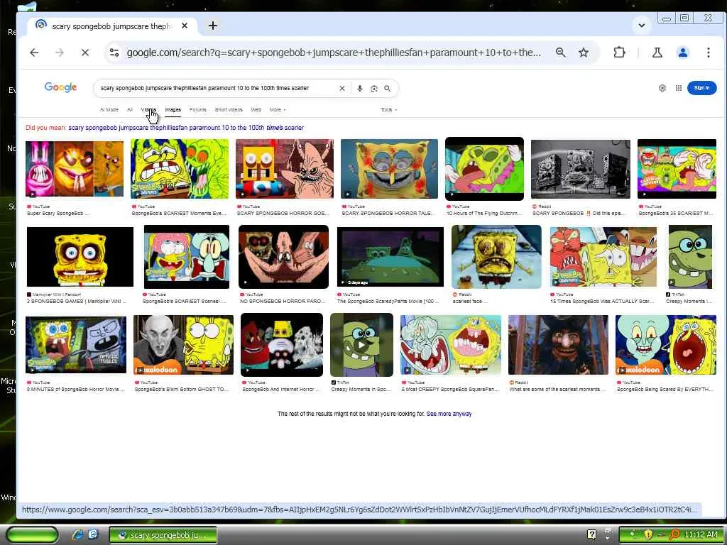Open The SpongeBob ScaredyPants Movie thumbnail
The height and width of the screenshot is (545, 727).
coord(390,257)
